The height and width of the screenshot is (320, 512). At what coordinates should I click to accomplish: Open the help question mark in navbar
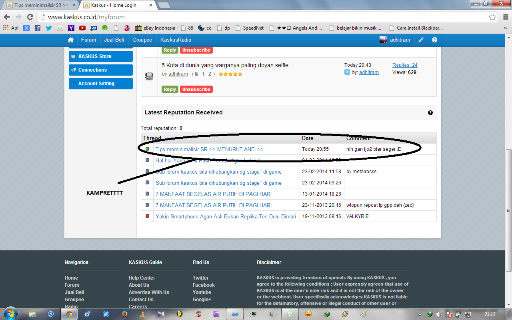[x=435, y=40]
